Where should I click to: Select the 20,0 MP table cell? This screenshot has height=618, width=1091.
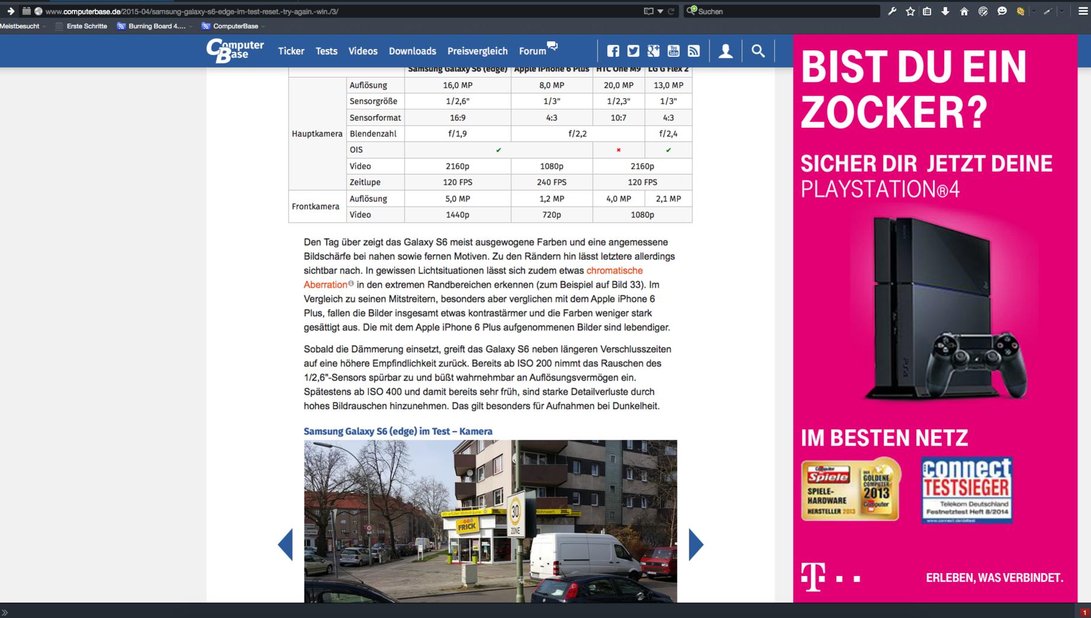coord(619,85)
